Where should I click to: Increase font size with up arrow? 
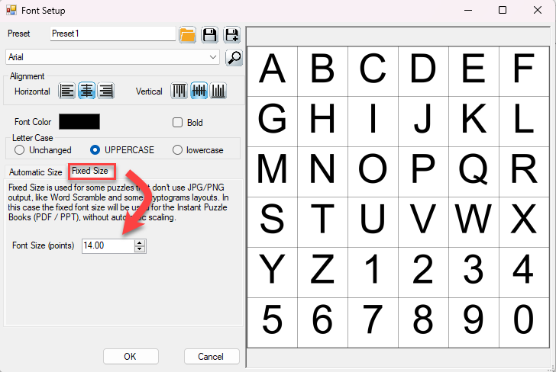pyautogui.click(x=139, y=242)
